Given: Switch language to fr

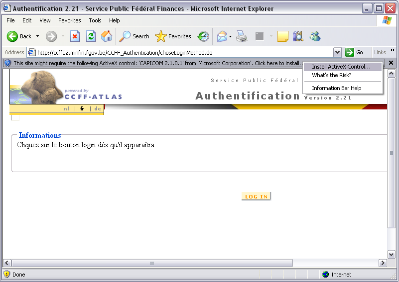Looking at the screenshot, I should (82, 109).
